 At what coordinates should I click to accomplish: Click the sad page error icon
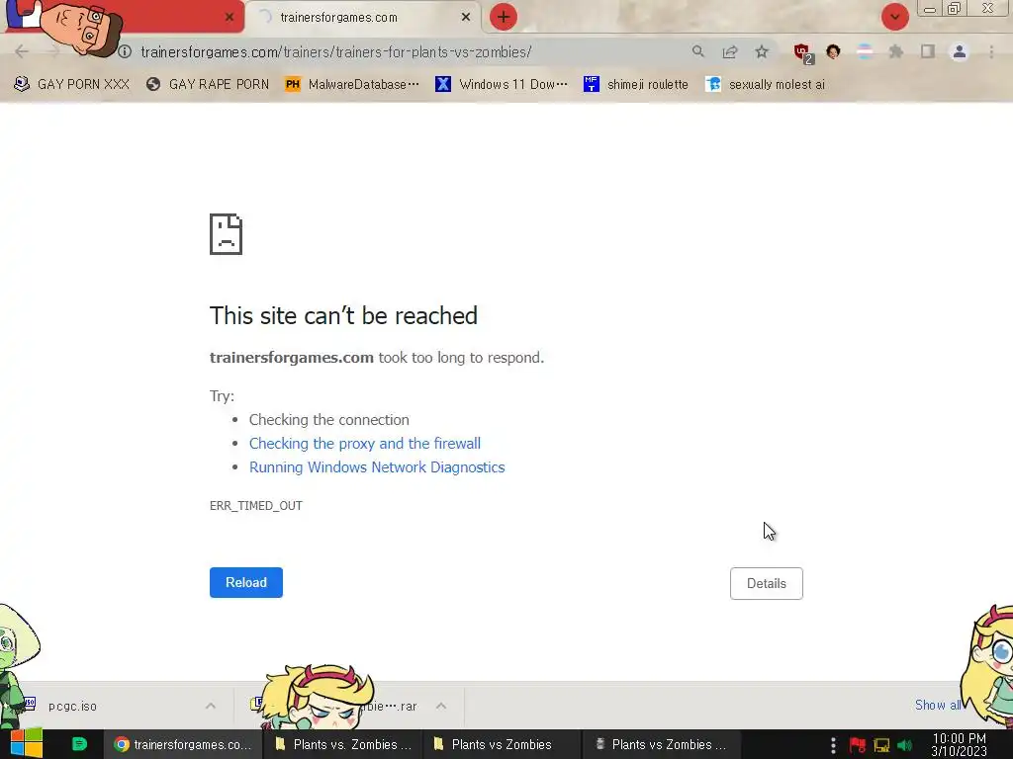(227, 233)
